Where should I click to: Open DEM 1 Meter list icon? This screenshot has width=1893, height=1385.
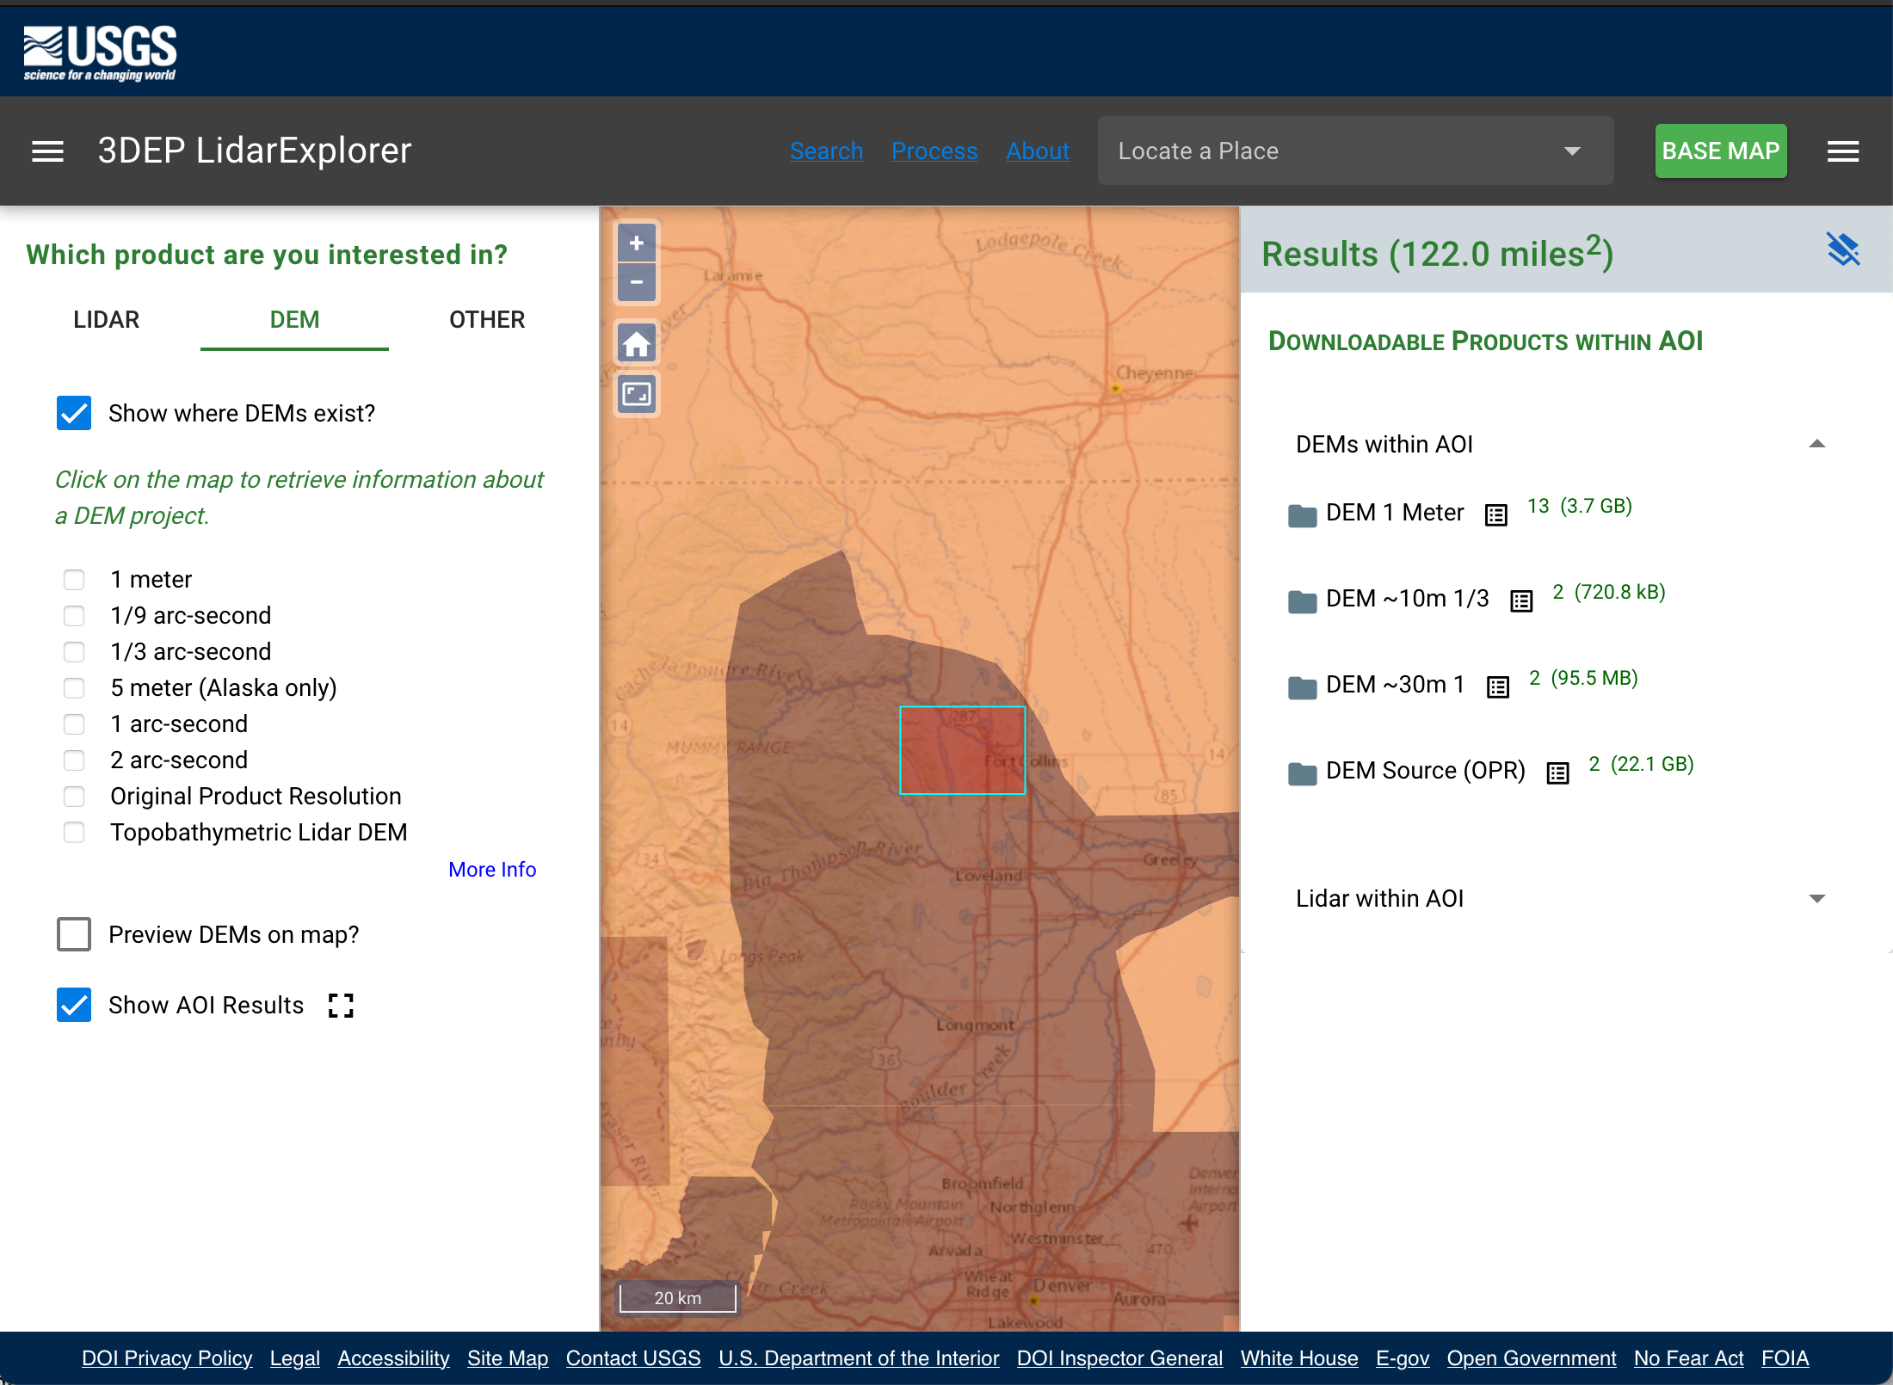click(x=1496, y=514)
